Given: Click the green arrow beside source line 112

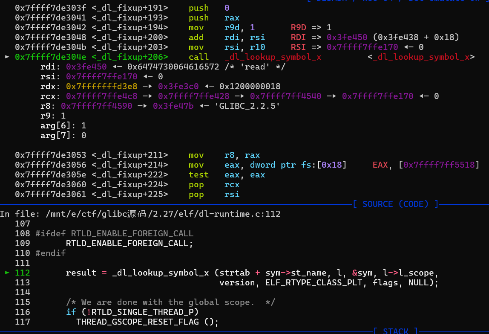Looking at the screenshot, I should click(6, 273).
